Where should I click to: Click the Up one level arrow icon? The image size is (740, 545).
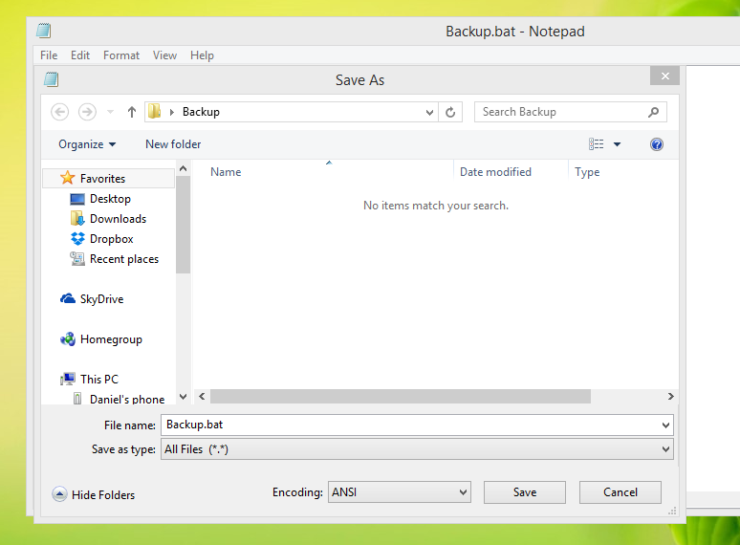click(x=132, y=112)
